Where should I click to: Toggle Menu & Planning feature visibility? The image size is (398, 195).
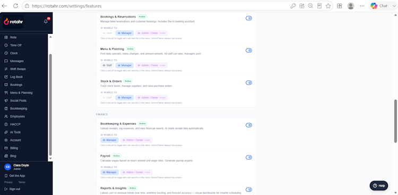click(249, 50)
